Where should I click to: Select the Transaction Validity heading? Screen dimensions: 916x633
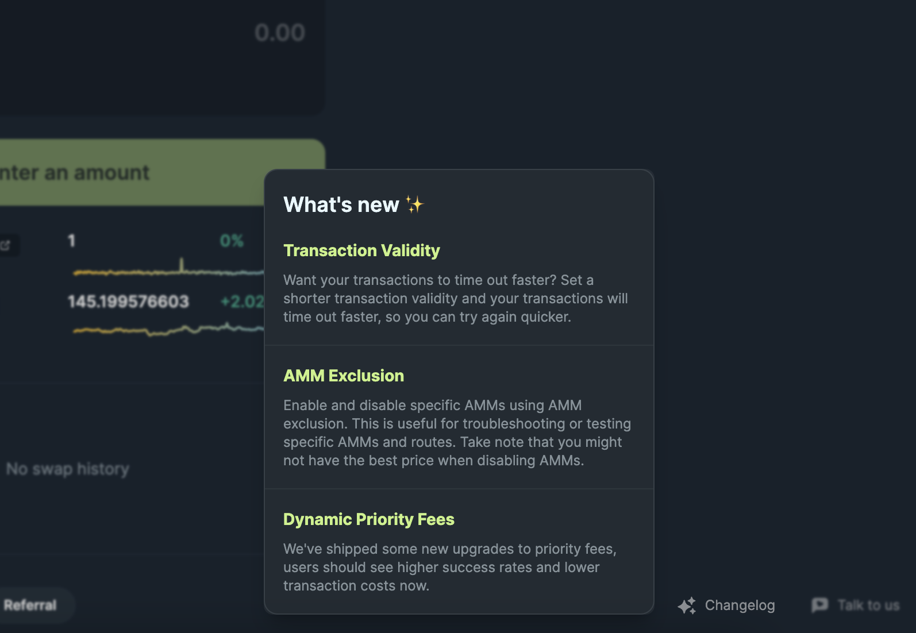click(x=361, y=250)
